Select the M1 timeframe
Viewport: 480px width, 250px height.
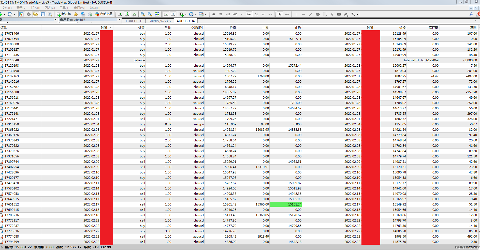[213, 14]
